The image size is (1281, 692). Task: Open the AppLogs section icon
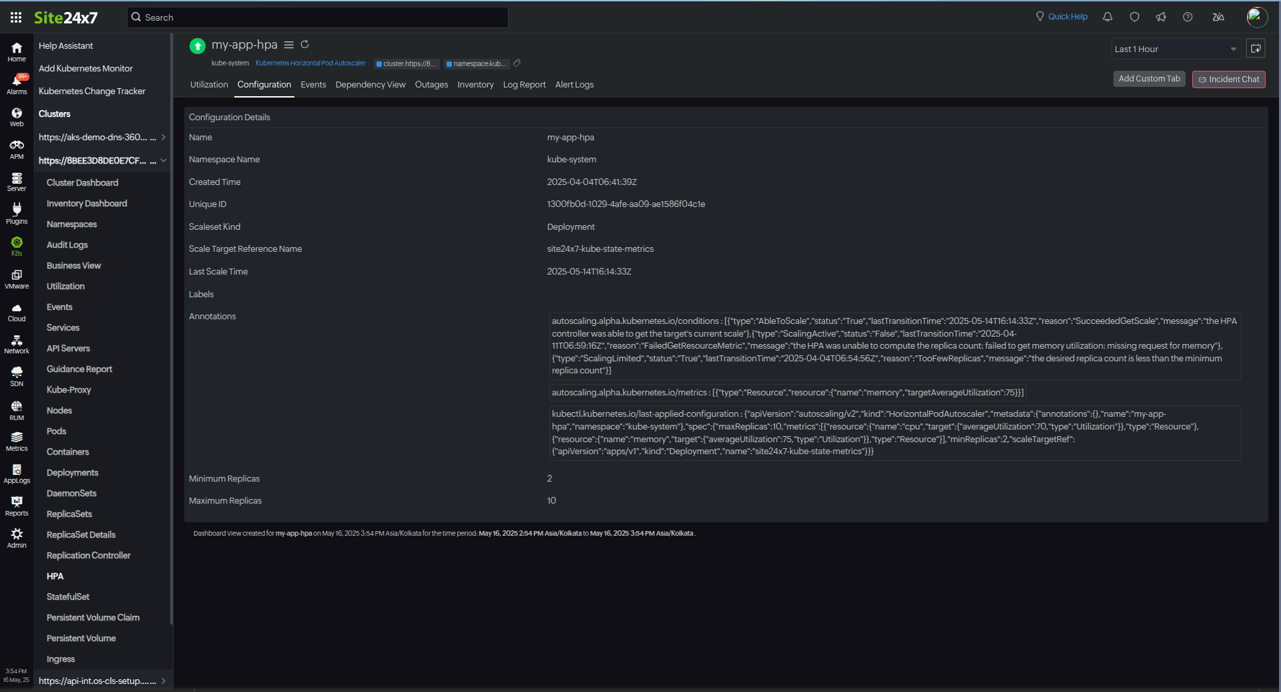pyautogui.click(x=17, y=474)
